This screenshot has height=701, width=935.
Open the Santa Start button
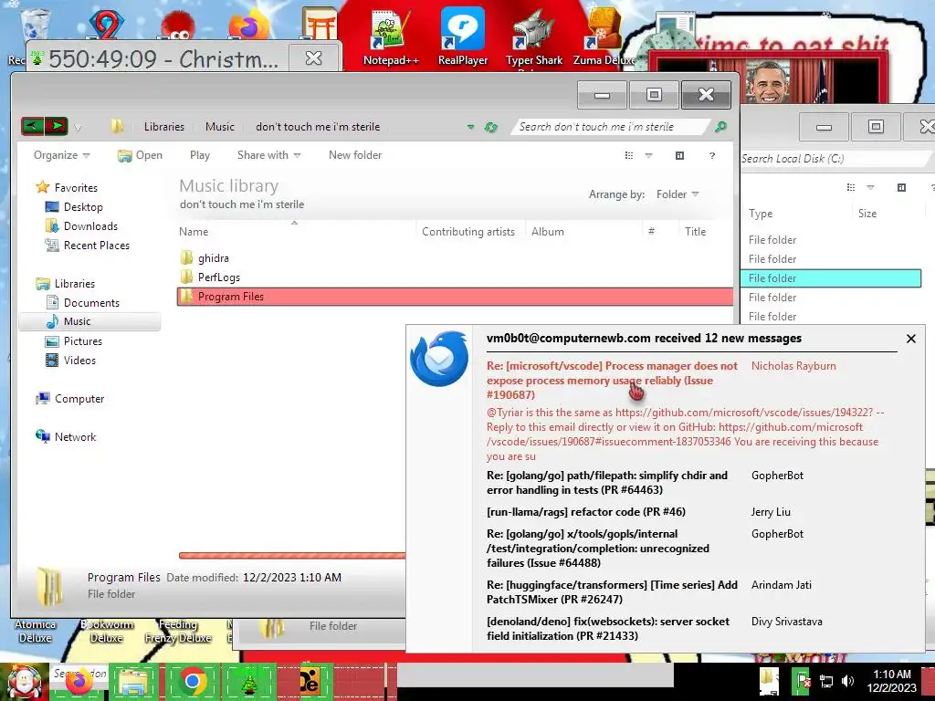pos(24,682)
